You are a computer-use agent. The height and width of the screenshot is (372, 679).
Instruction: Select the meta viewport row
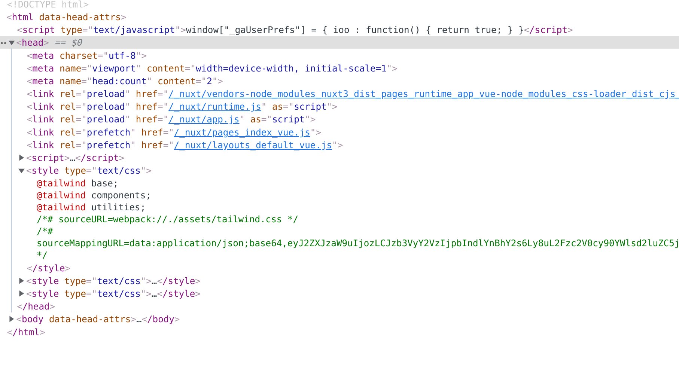[212, 68]
